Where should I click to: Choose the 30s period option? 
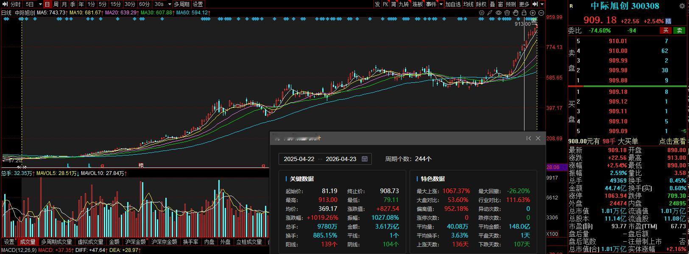coord(159,4)
